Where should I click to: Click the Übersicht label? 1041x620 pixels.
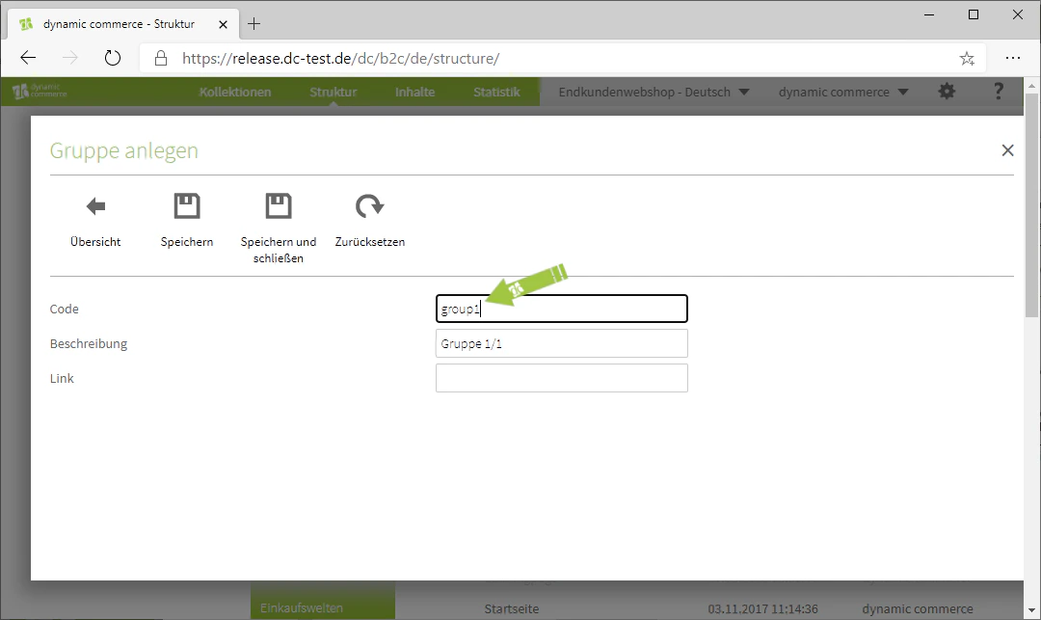pyautogui.click(x=95, y=242)
